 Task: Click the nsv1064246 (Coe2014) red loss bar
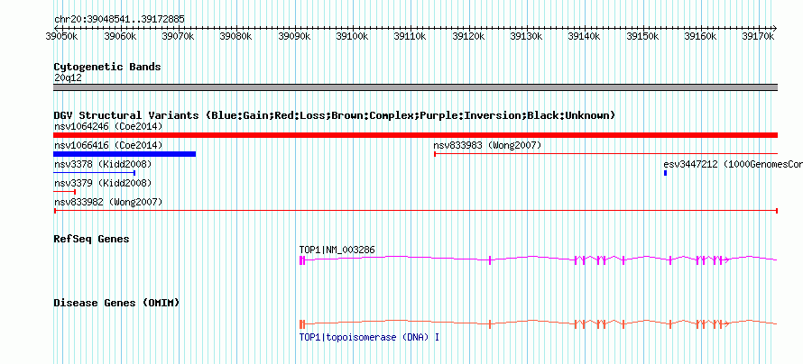pyautogui.click(x=415, y=135)
